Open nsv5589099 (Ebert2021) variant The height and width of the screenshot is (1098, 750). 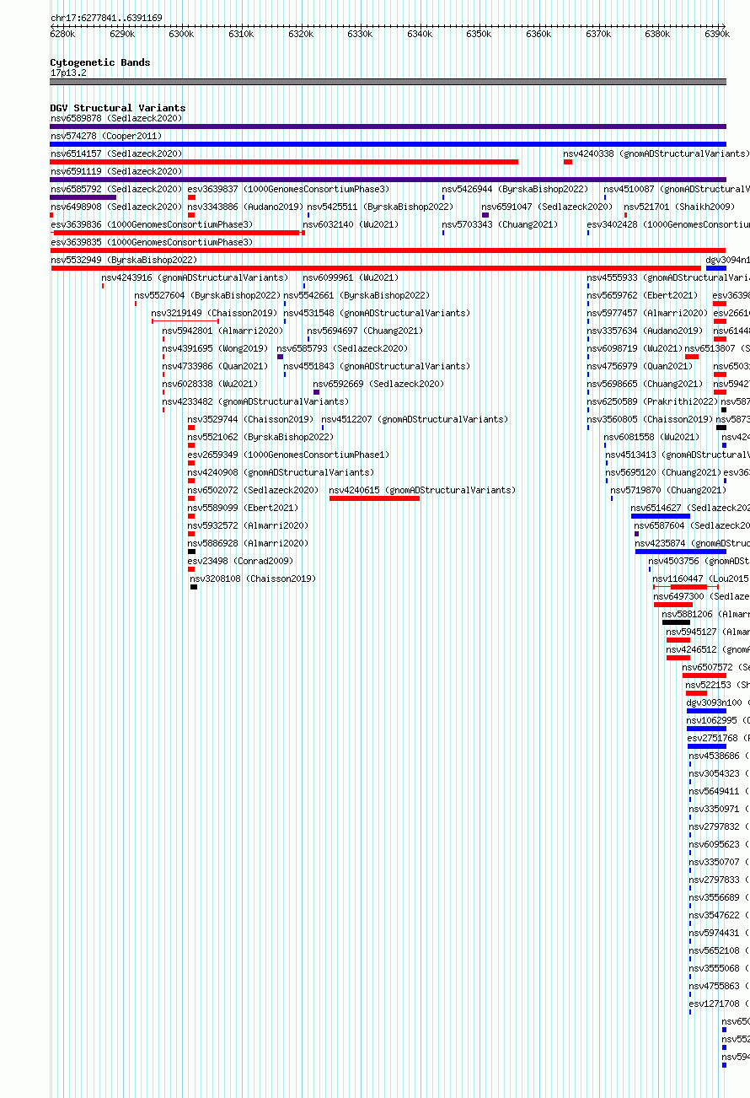click(x=243, y=508)
